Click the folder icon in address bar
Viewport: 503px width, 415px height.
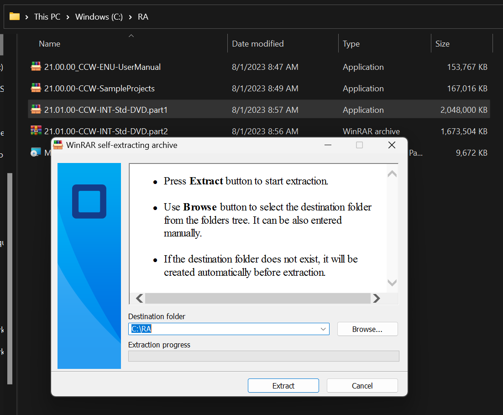(15, 16)
